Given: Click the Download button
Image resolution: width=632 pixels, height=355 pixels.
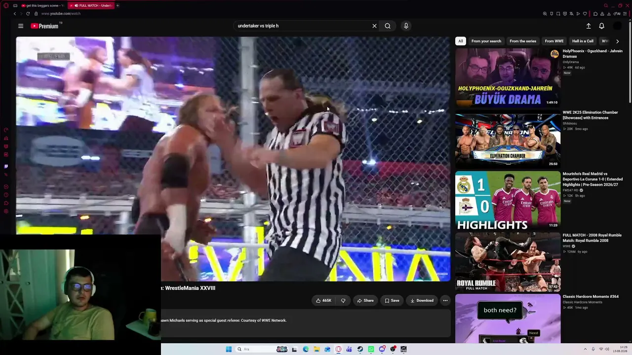Looking at the screenshot, I should (x=422, y=300).
